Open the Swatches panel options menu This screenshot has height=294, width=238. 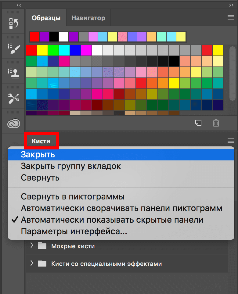pyautogui.click(x=230, y=18)
